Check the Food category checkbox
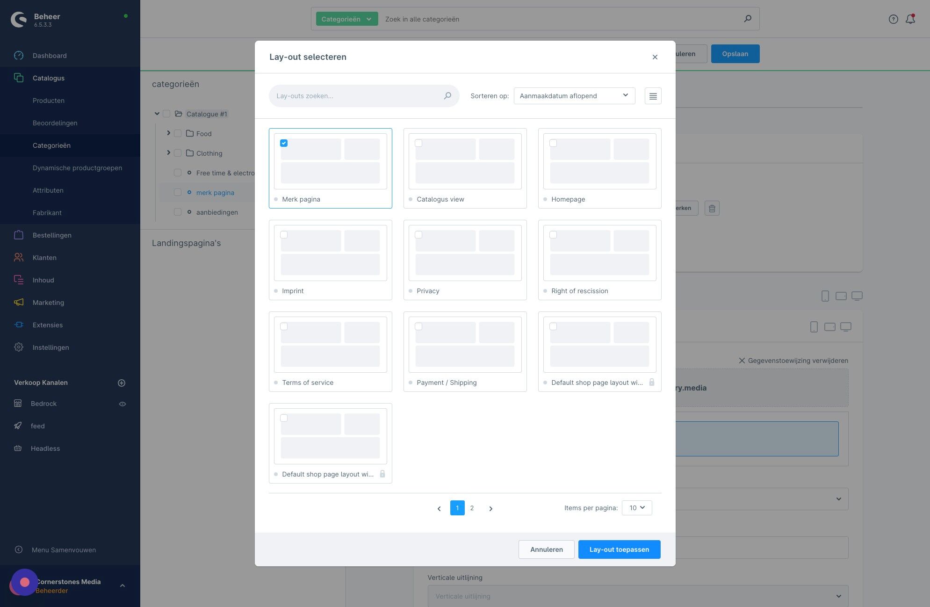Image resolution: width=930 pixels, height=607 pixels. click(178, 133)
